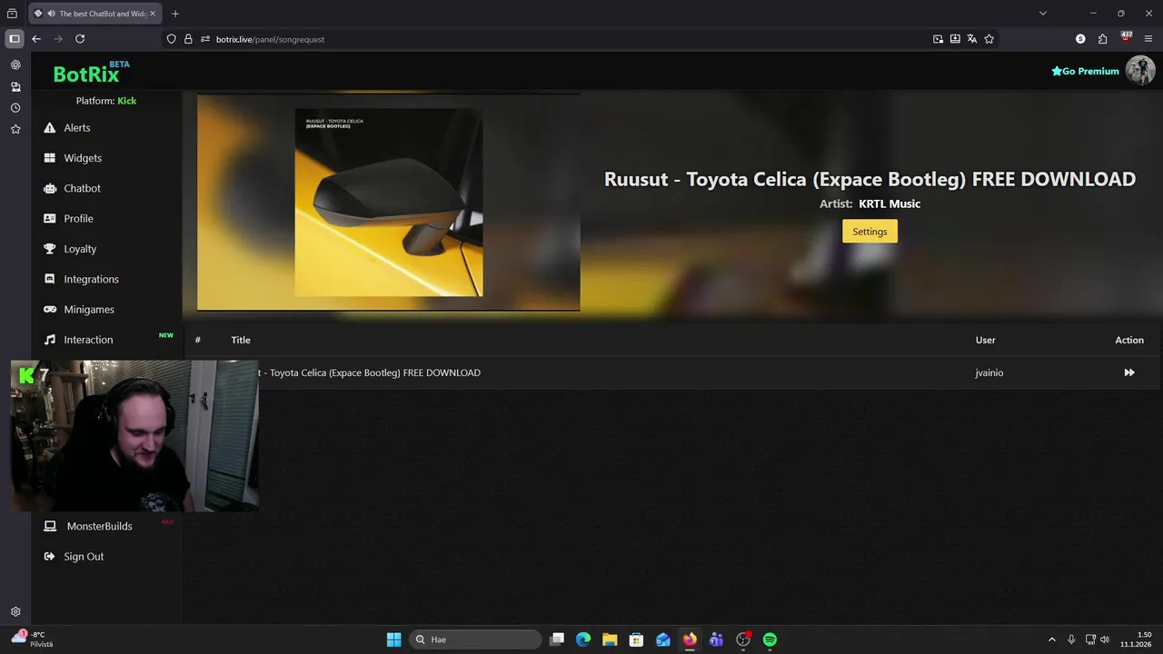Open the Interaction section

(x=88, y=340)
